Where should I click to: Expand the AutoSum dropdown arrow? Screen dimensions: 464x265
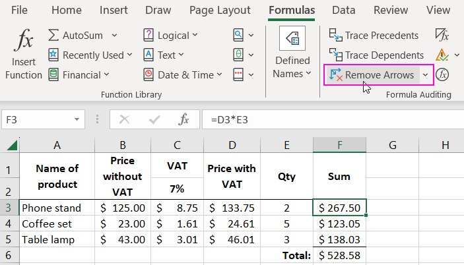pos(115,36)
